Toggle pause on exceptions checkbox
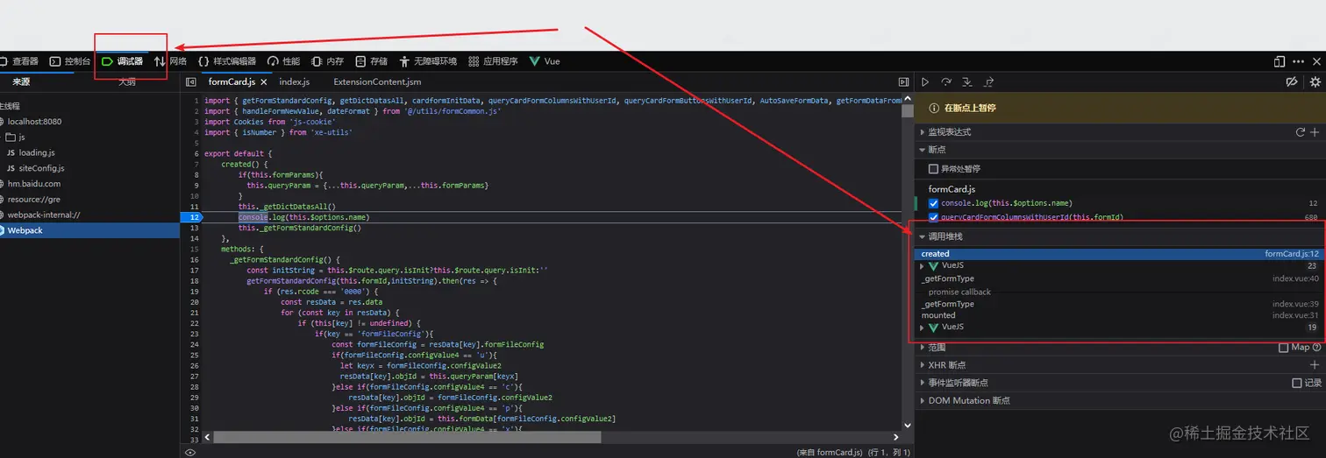 point(933,168)
